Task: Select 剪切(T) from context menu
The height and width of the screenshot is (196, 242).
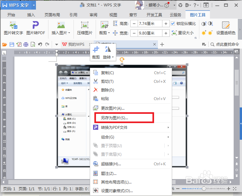Action: [131, 82]
